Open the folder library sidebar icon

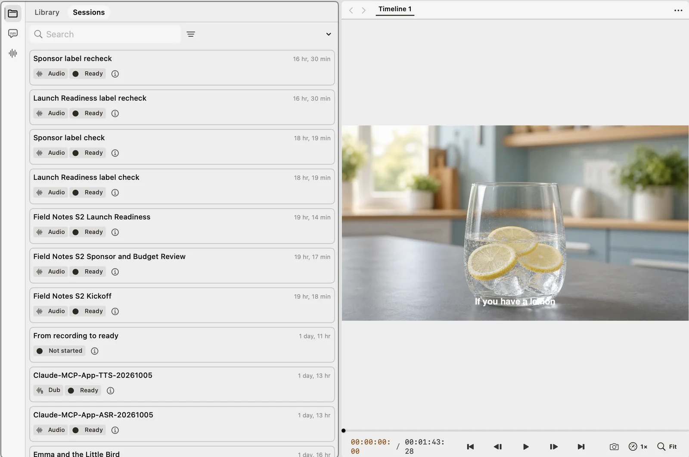(x=13, y=13)
